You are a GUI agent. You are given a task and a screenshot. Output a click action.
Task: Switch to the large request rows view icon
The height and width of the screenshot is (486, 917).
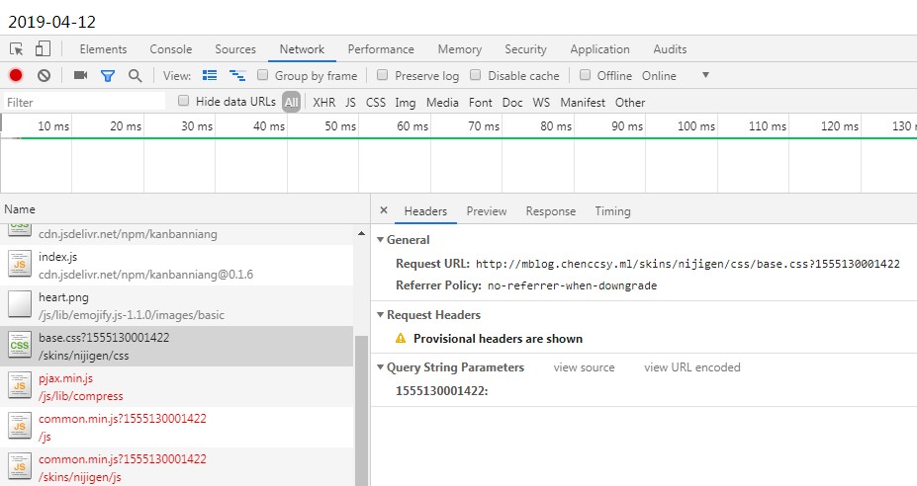pos(210,75)
